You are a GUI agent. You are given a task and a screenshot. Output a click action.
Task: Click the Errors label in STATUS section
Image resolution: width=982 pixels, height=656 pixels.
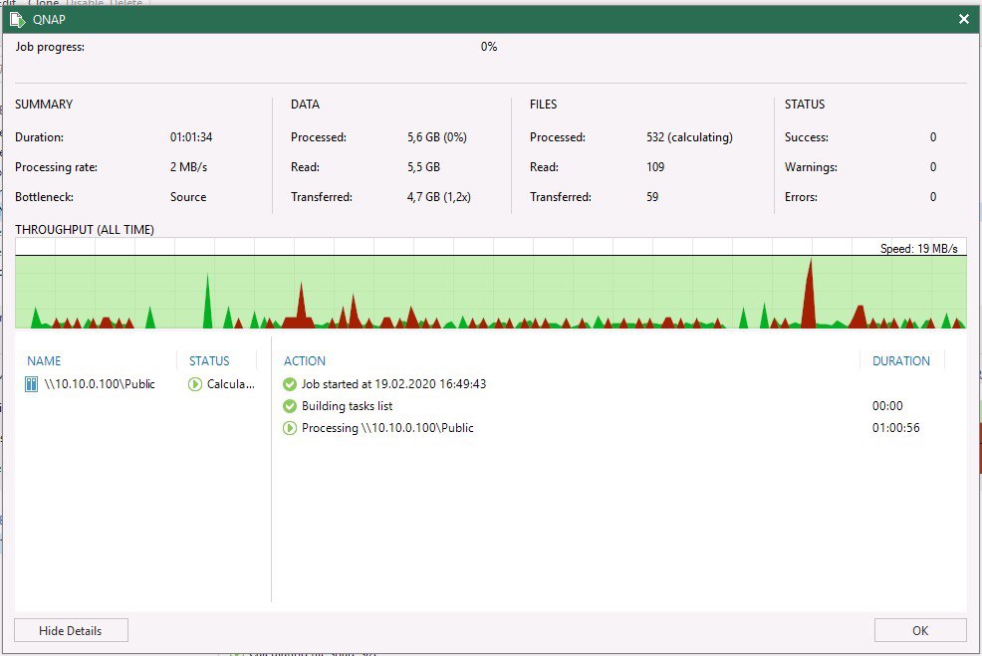[x=801, y=196]
